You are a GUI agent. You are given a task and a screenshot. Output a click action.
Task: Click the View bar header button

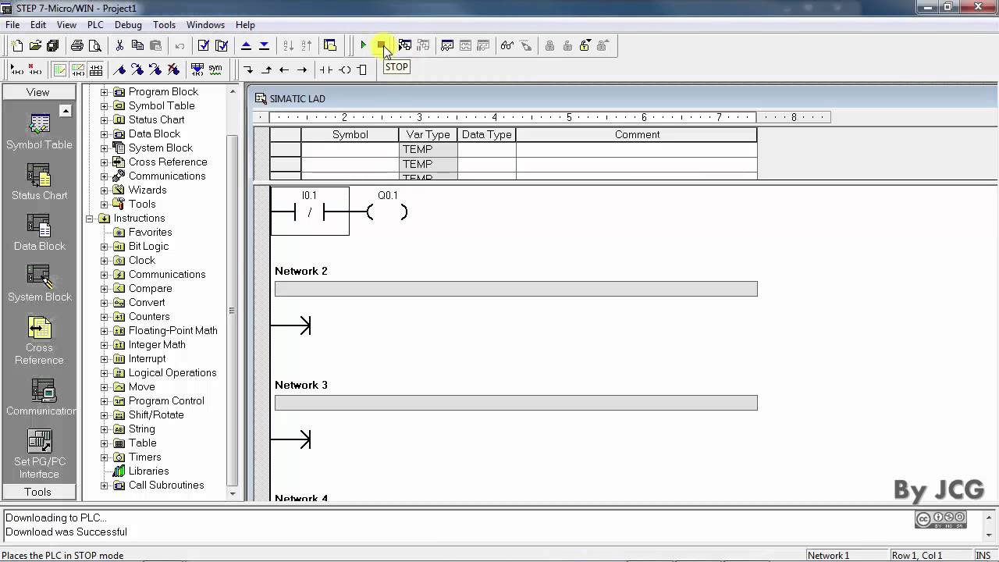click(38, 92)
